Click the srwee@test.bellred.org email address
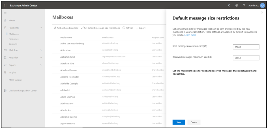Image resolution: width=268 pixels, height=130 pixels. pos(112,70)
